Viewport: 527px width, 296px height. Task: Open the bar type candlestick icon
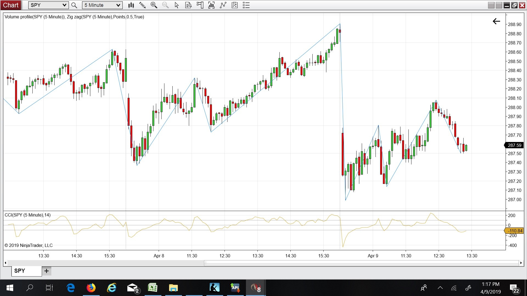pyautogui.click(x=131, y=5)
